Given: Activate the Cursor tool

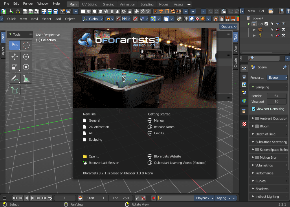Looking at the screenshot, I should (26, 45).
